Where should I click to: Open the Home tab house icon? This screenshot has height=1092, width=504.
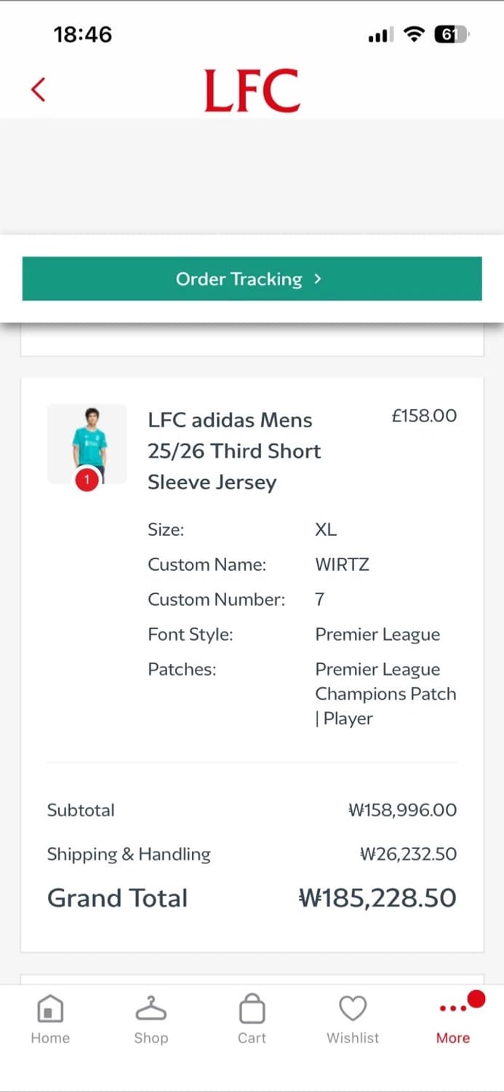(49, 1010)
